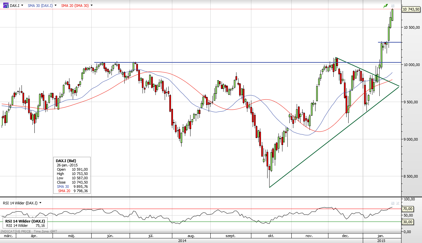Click the jan. month label on time axis
422x243 pixels.
pos(381,236)
